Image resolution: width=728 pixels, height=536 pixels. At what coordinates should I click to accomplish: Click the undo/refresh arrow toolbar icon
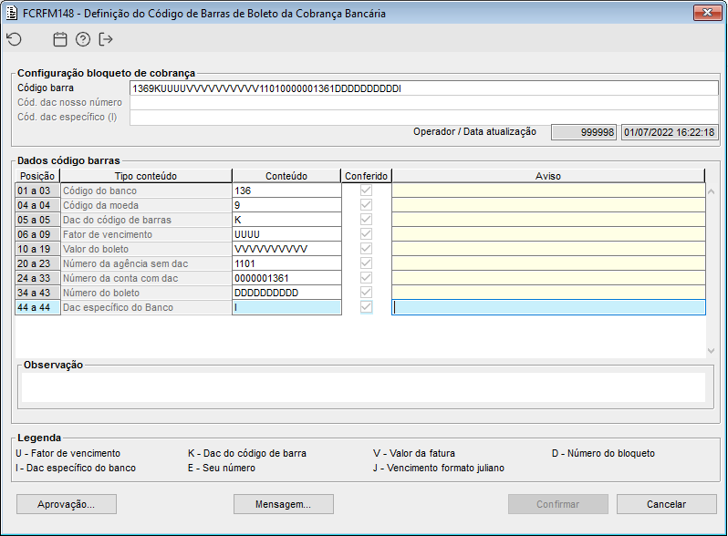[x=14, y=39]
